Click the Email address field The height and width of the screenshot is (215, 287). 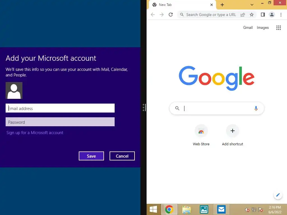click(x=60, y=108)
